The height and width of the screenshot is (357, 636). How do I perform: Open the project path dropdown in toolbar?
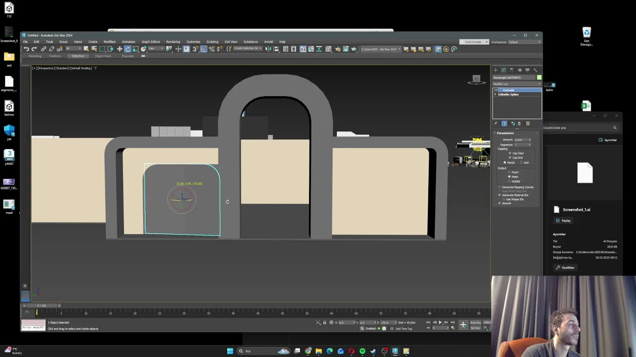(381, 49)
